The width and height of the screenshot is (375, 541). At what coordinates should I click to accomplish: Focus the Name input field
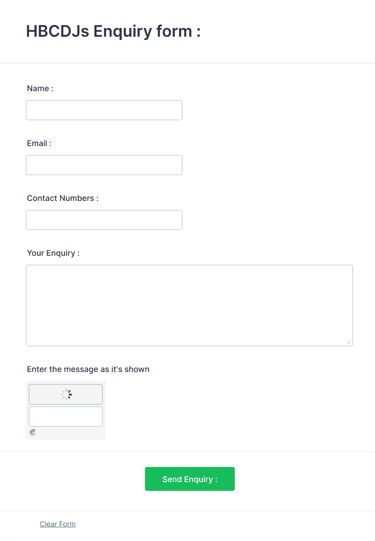click(104, 110)
